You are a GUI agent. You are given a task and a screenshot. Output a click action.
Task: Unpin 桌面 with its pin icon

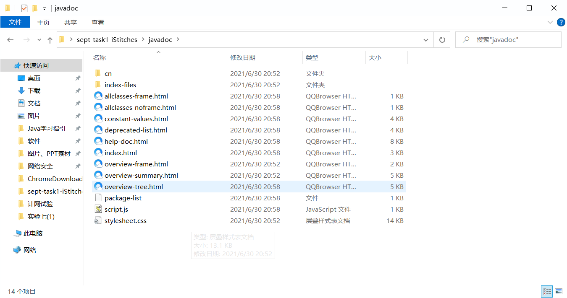click(78, 78)
